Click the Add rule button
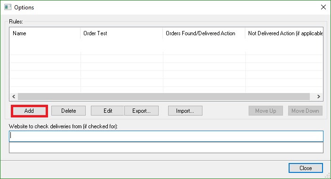The image size is (331, 179). pyautogui.click(x=29, y=111)
